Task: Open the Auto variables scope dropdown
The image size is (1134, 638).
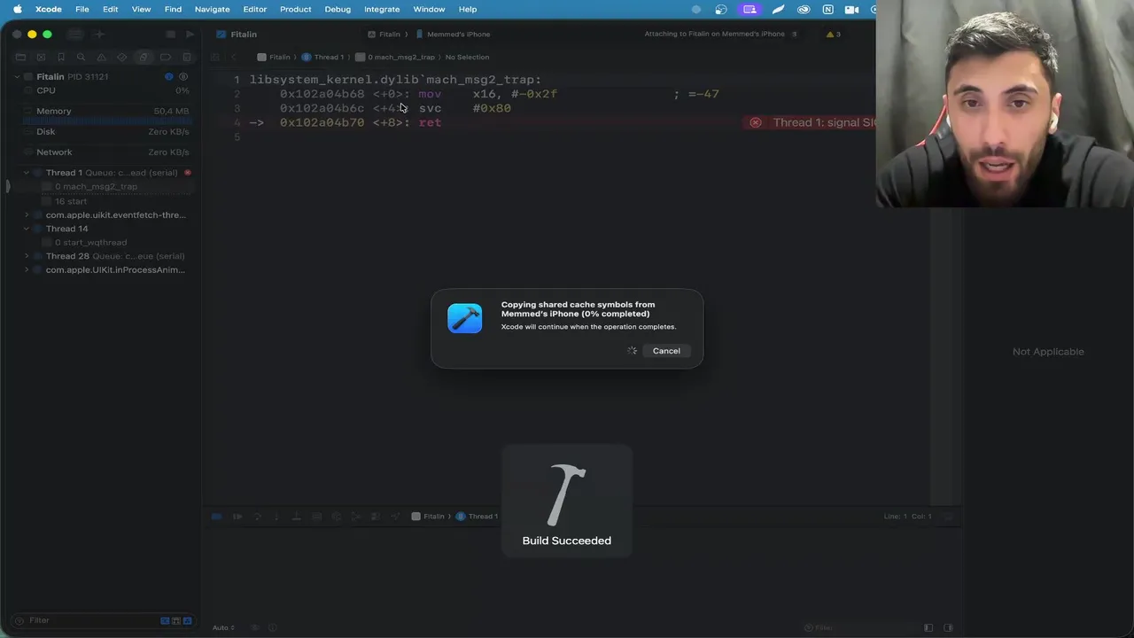Action: click(x=223, y=627)
